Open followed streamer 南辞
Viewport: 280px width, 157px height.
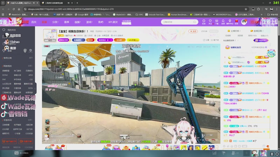[x=10, y=48]
